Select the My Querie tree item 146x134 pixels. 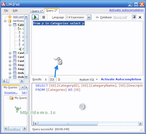(20, 98)
